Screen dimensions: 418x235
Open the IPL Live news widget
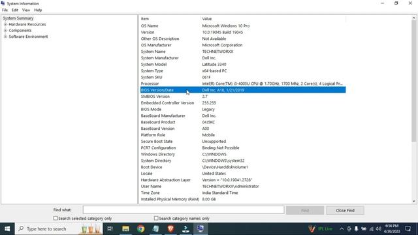coord(321,228)
